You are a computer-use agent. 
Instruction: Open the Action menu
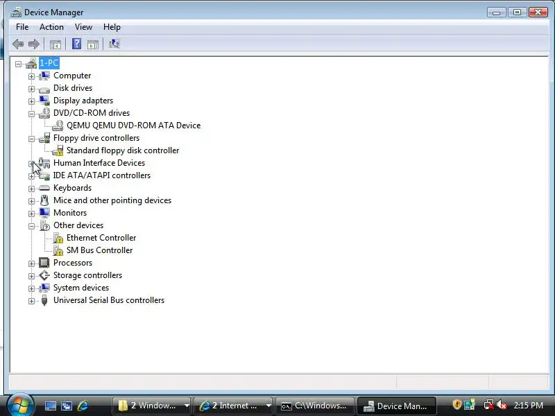coord(51,27)
